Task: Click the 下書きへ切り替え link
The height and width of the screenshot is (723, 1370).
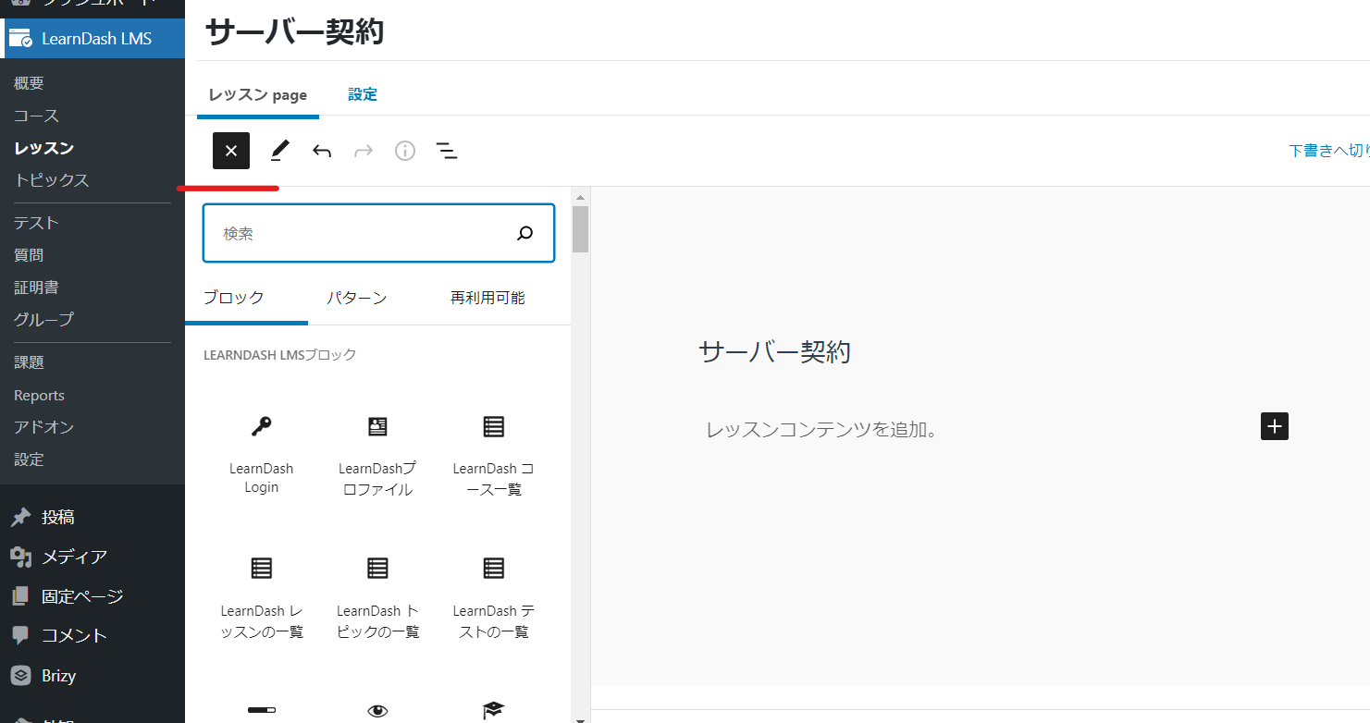Action: (x=1328, y=151)
